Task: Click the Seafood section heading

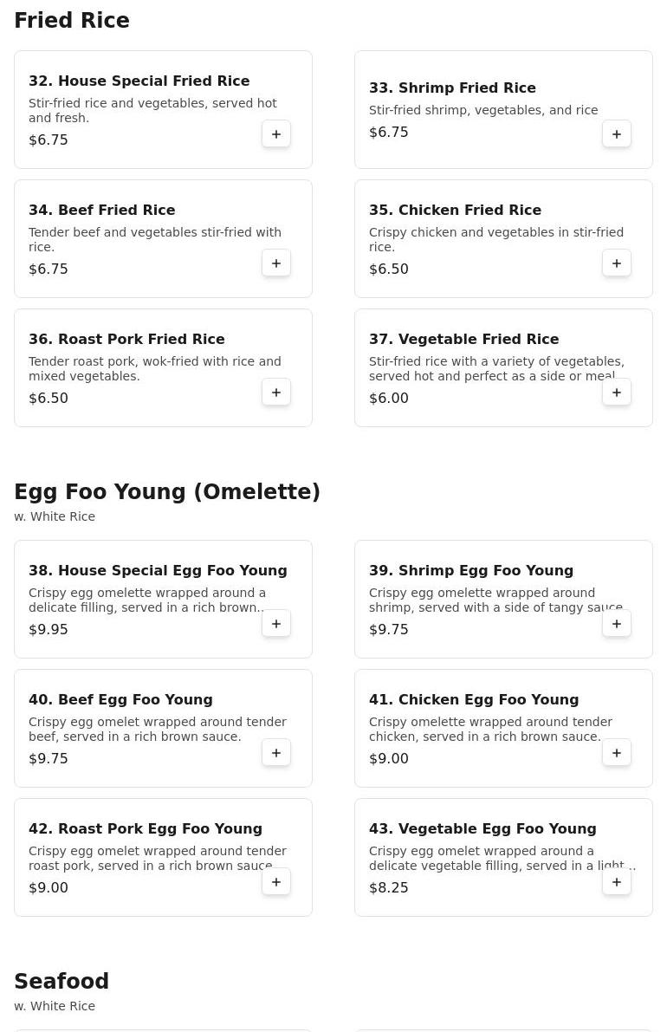Action: coord(62,981)
